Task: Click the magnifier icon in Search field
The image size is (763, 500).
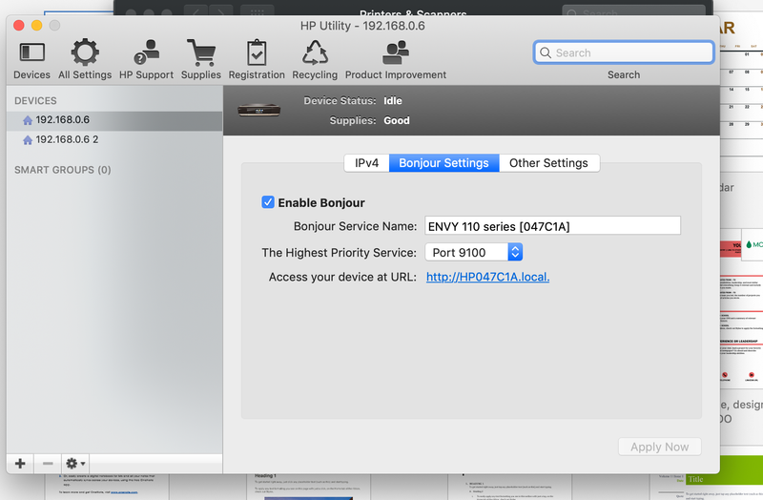Action: [x=546, y=52]
